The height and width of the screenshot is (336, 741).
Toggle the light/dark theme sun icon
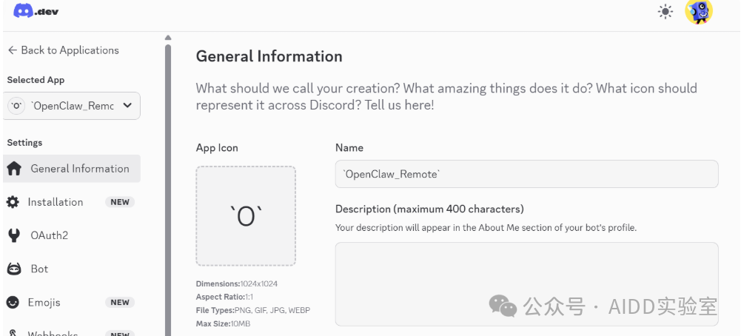665,12
